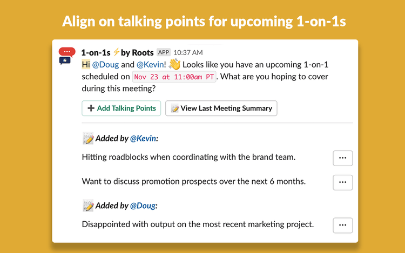Screen dimensions: 405x253
Task: View Last Meeting Summary
Action: pyautogui.click(x=221, y=108)
